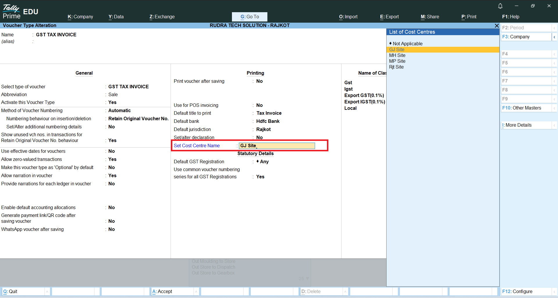Open the G: Go To menu
Viewport: 558px width, 298px height.
[x=249, y=17]
